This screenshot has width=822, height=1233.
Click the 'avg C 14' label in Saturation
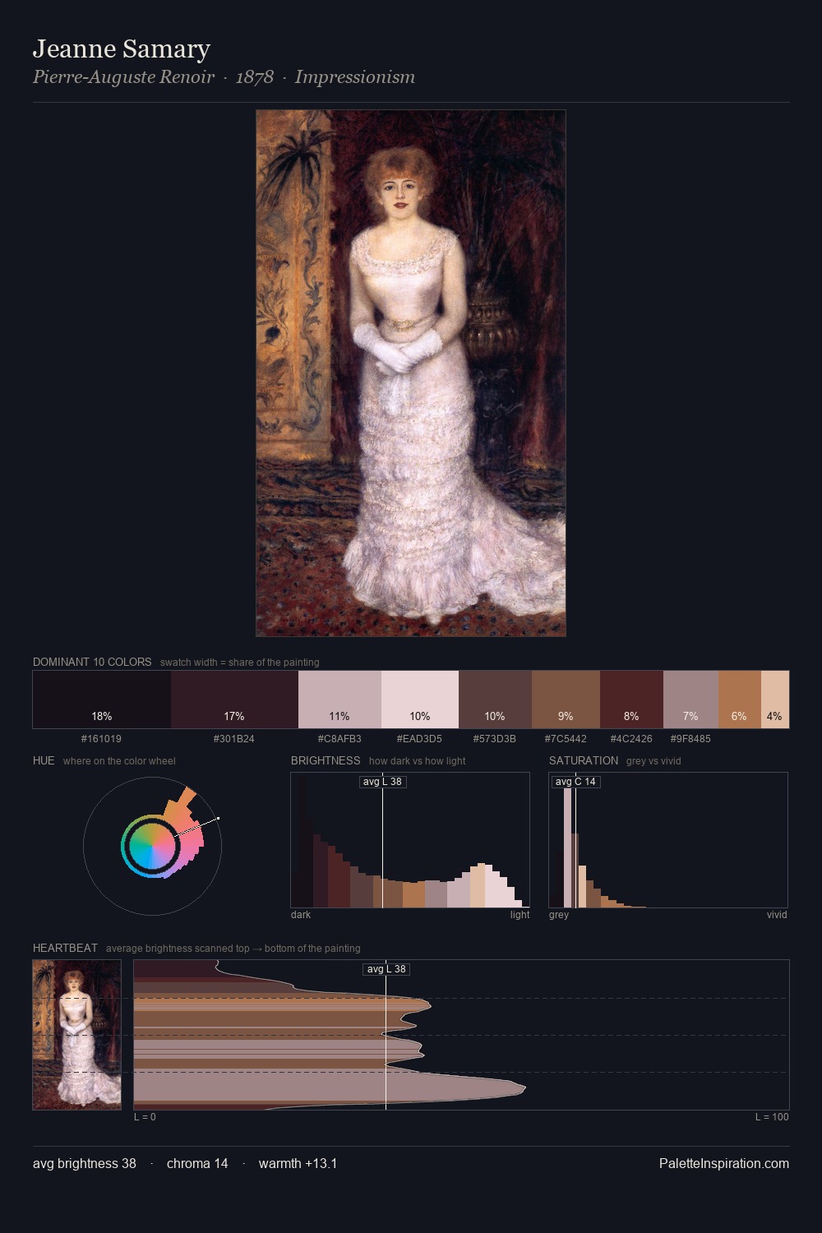pos(575,781)
